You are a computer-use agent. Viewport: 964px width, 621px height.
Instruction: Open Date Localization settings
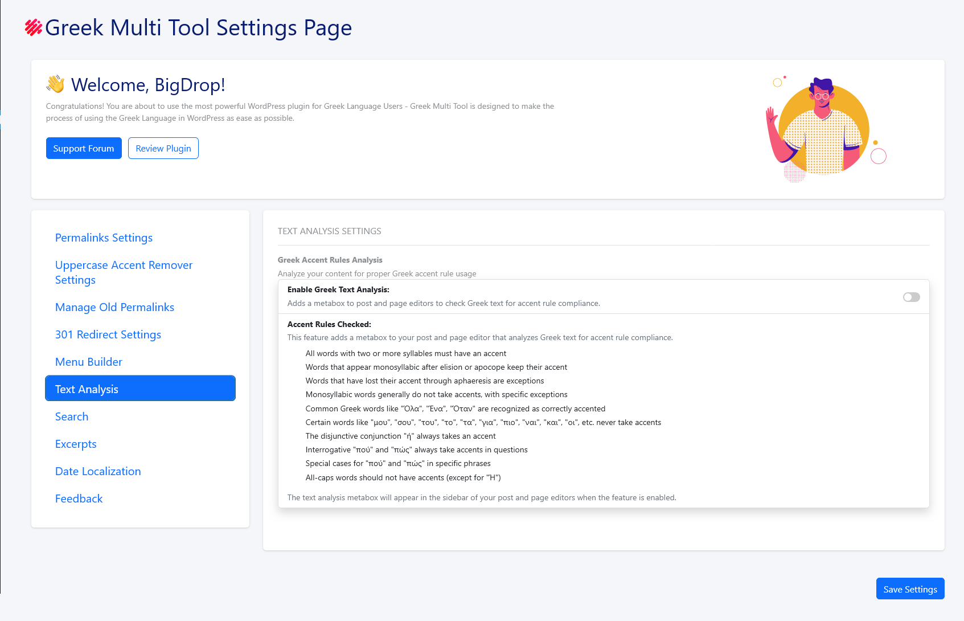point(98,471)
